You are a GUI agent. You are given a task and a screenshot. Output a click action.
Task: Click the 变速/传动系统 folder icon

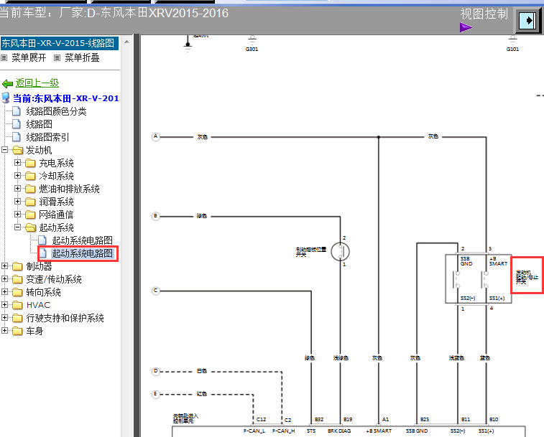coord(17,279)
